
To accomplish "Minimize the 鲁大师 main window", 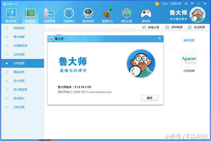I will click(x=198, y=4).
